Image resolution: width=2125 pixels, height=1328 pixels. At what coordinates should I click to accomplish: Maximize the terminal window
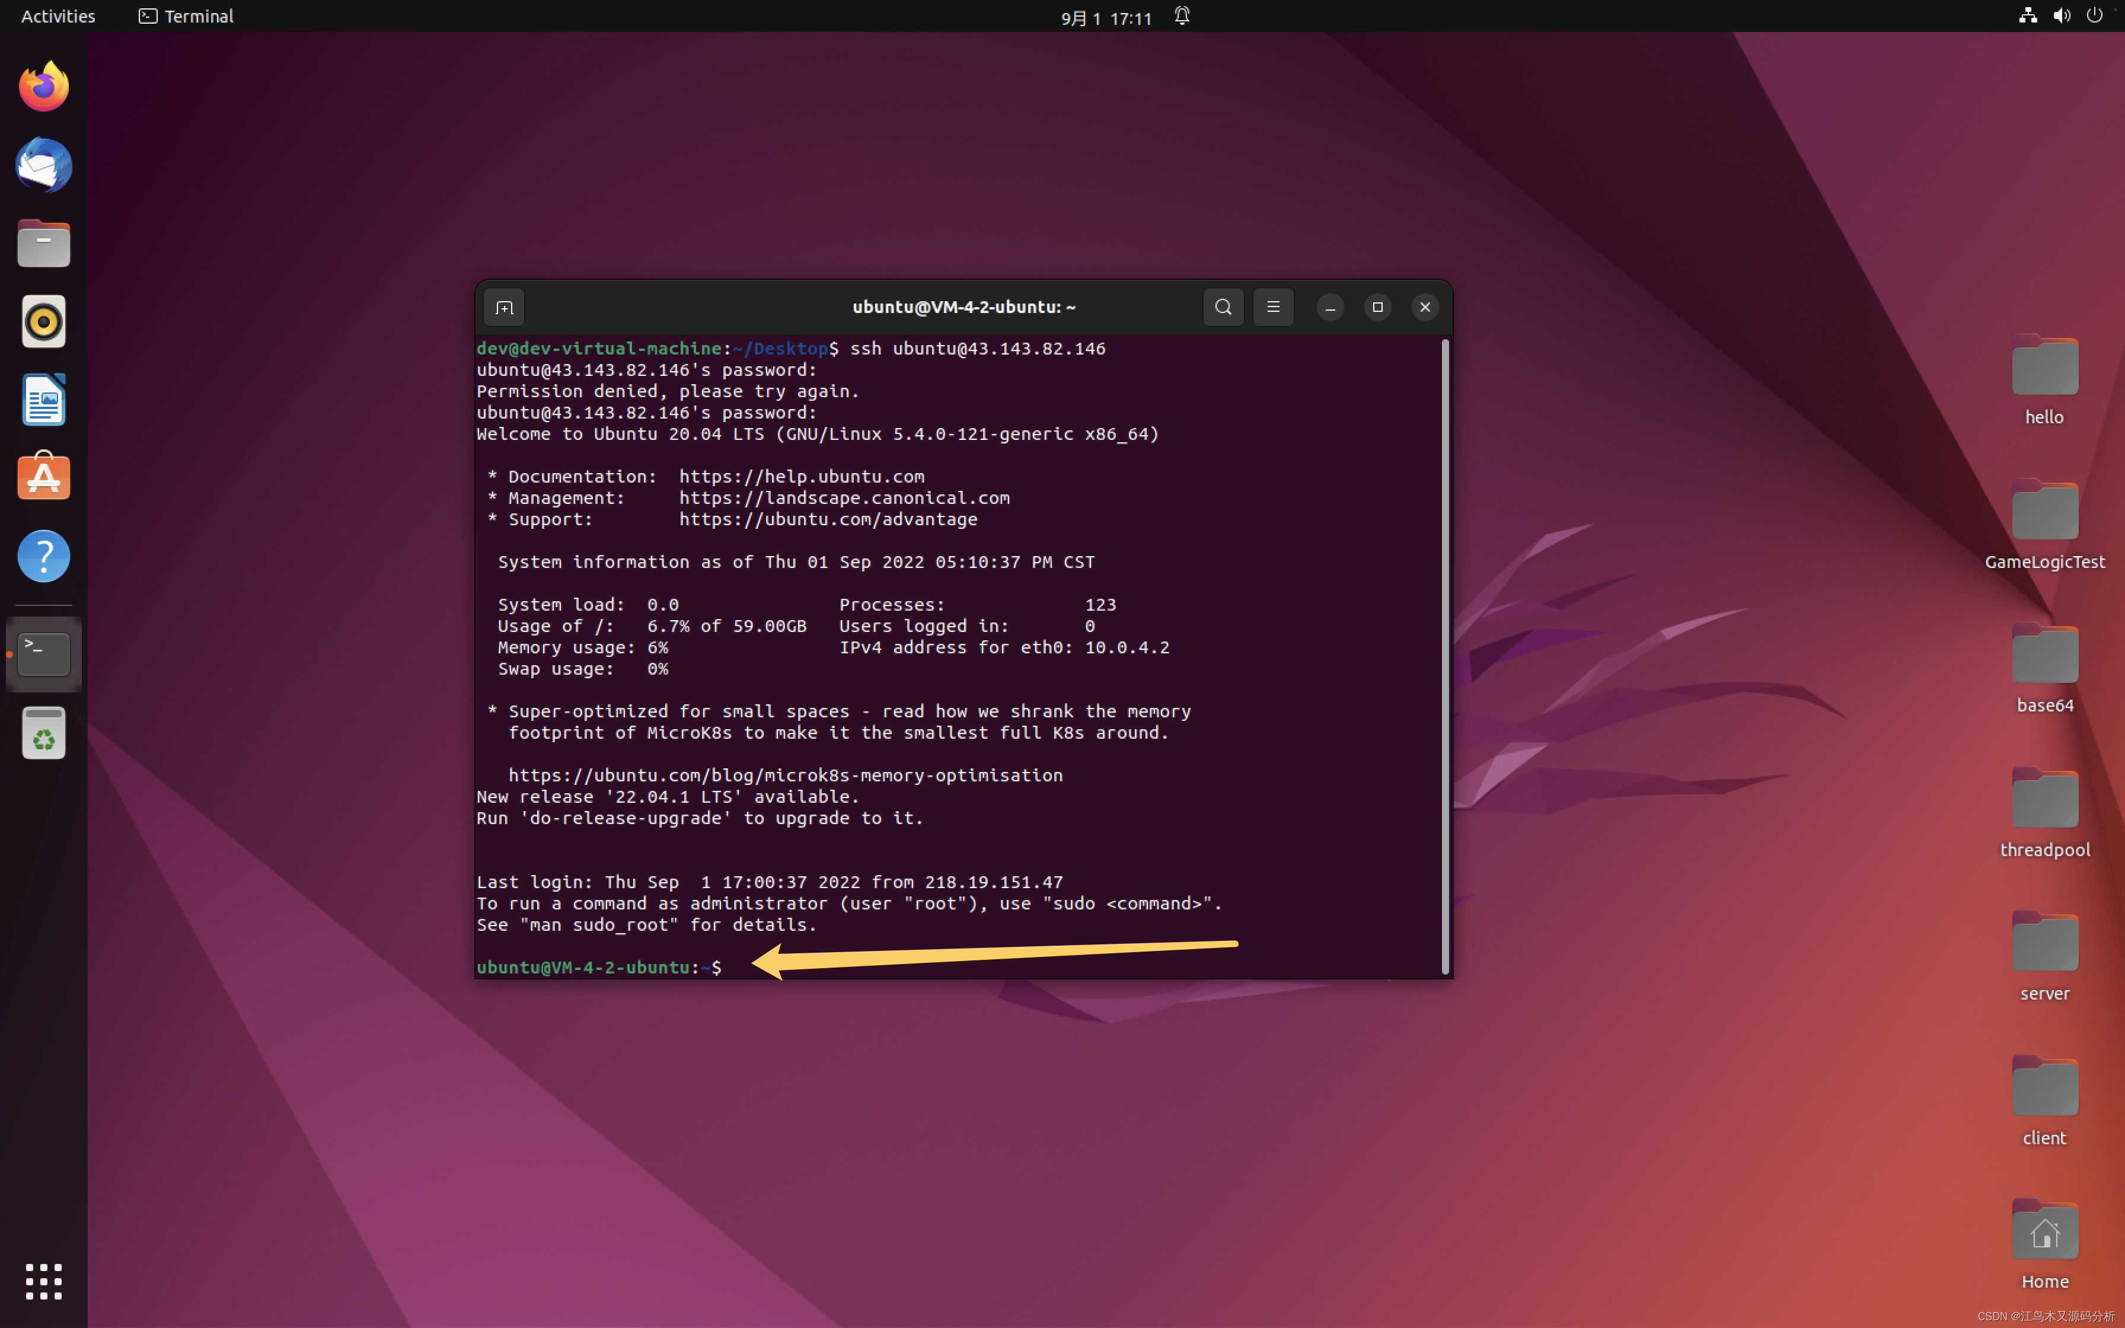[1378, 308]
